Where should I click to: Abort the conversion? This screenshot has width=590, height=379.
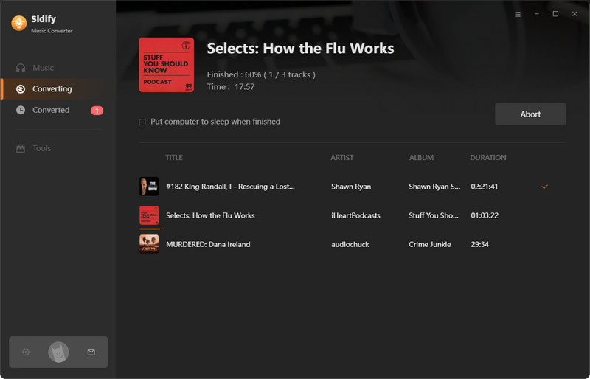[530, 114]
